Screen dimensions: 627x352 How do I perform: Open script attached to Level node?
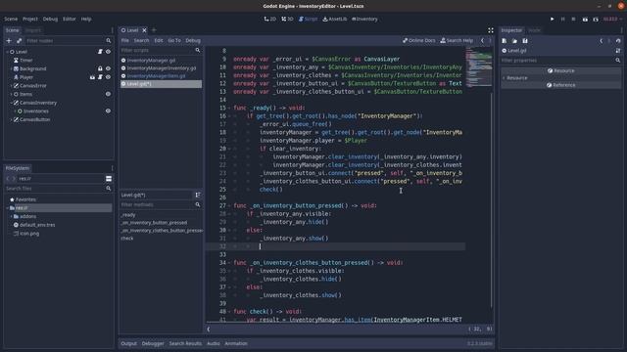[x=100, y=52]
